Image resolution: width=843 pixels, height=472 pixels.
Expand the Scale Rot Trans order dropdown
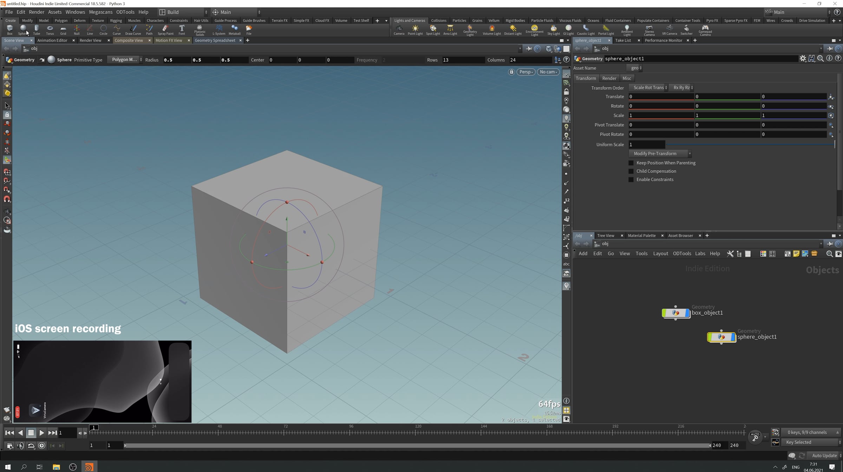648,88
